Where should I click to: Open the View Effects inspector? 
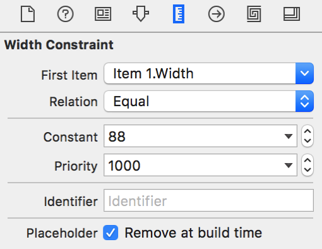(292, 14)
